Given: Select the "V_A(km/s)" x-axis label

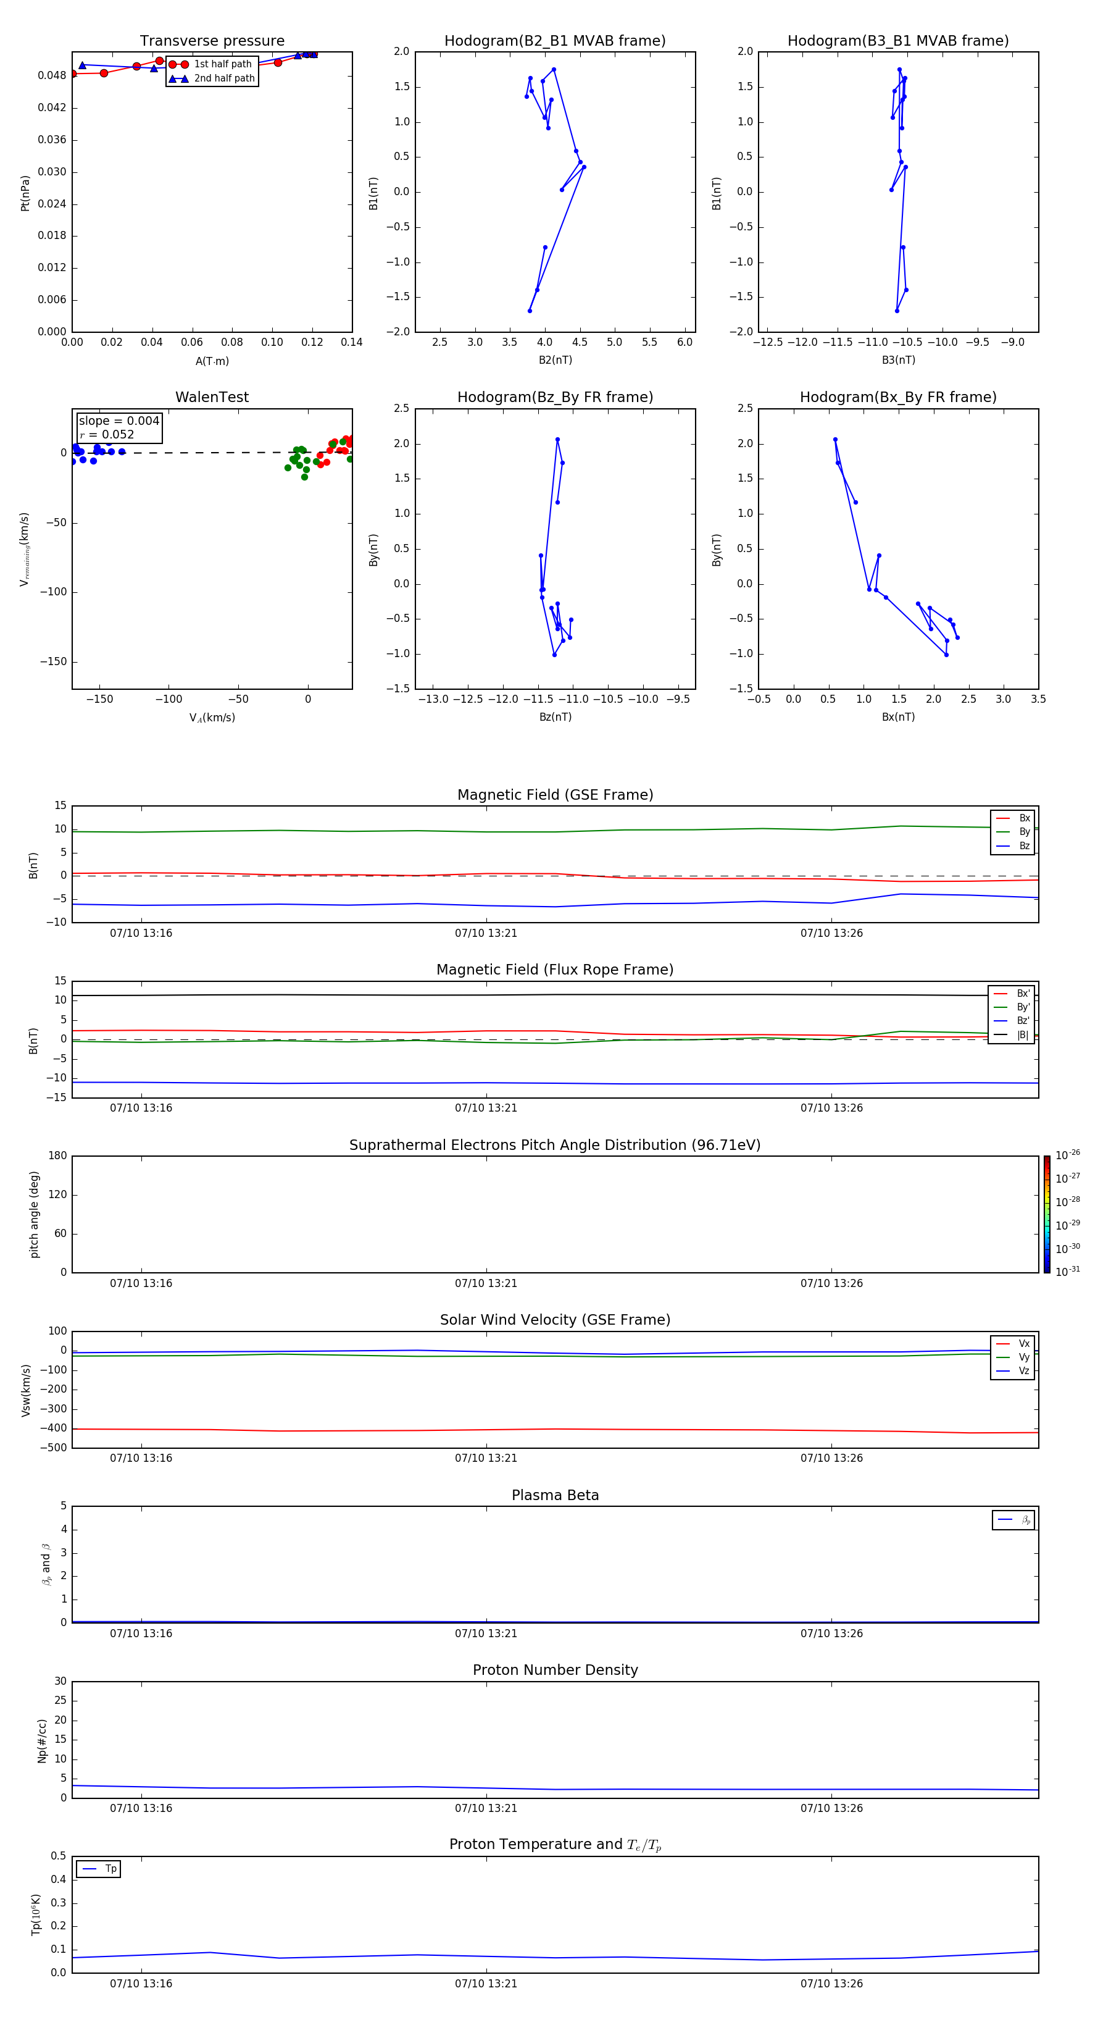Looking at the screenshot, I should 212,718.
